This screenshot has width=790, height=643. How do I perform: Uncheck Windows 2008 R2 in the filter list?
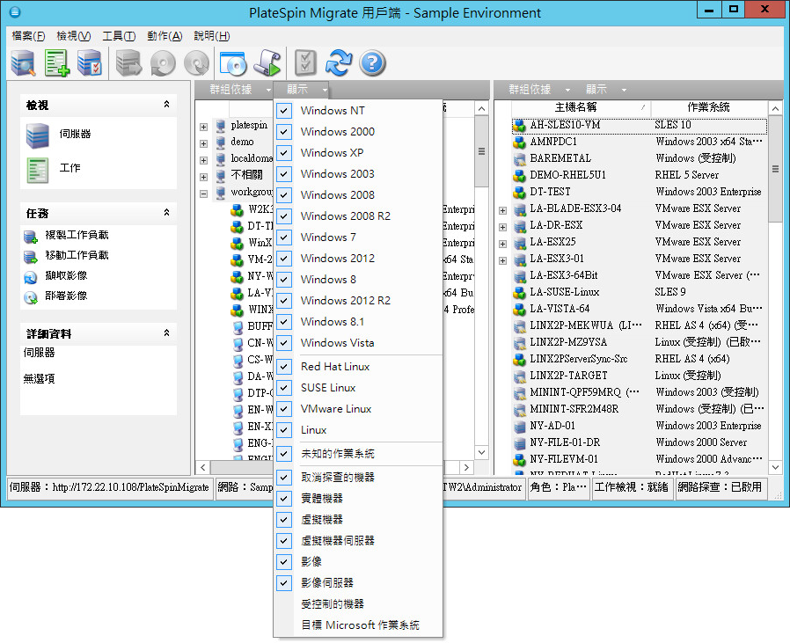coord(284,216)
